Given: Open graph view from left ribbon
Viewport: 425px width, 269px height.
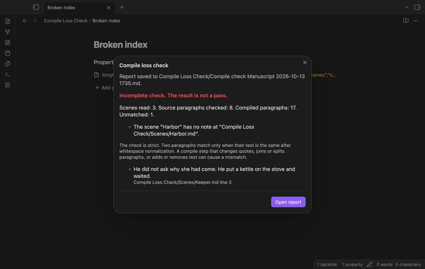Looking at the screenshot, I should click(x=7, y=32).
